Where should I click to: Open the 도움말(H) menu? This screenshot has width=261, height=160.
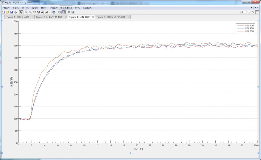coord(87,8)
